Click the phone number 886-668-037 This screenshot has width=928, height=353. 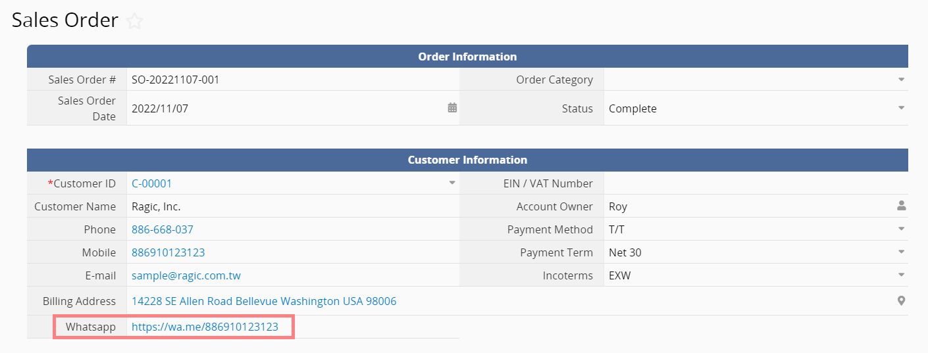(x=162, y=229)
